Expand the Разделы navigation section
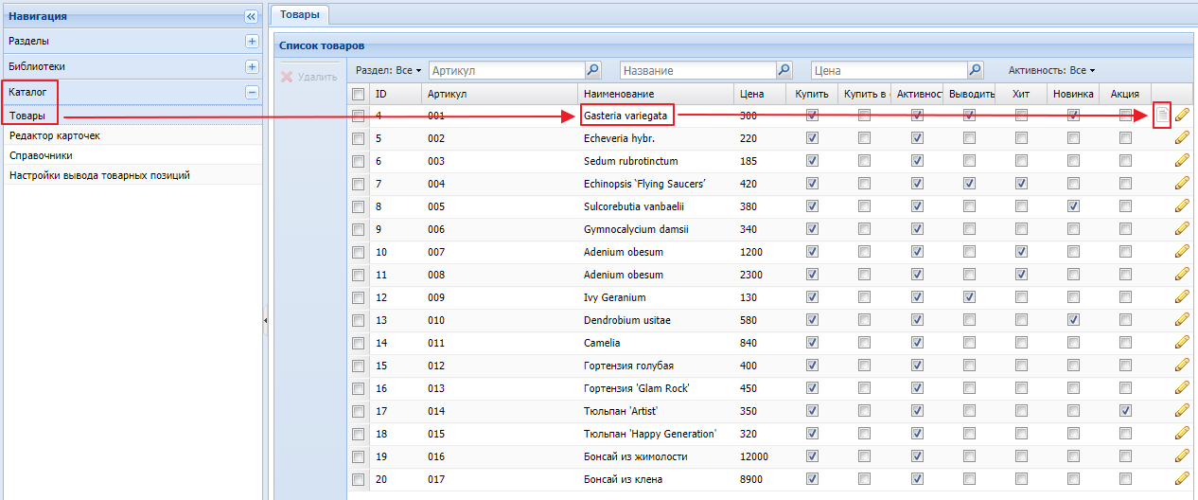Image resolution: width=1198 pixels, height=500 pixels. coord(252,42)
